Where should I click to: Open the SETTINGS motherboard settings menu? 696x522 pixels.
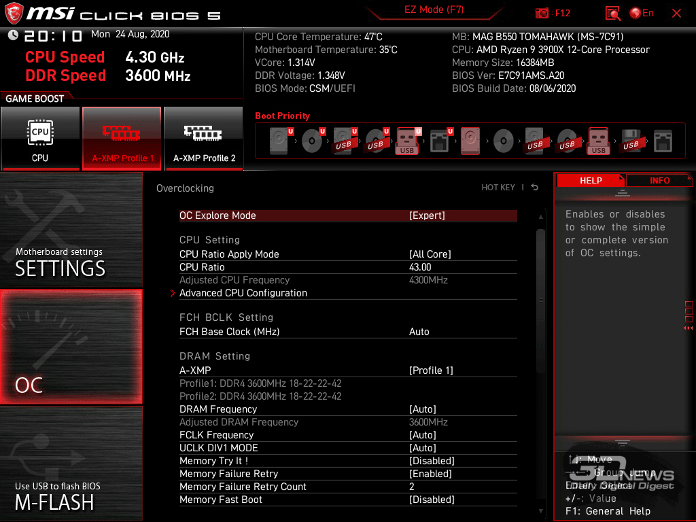pyautogui.click(x=71, y=230)
